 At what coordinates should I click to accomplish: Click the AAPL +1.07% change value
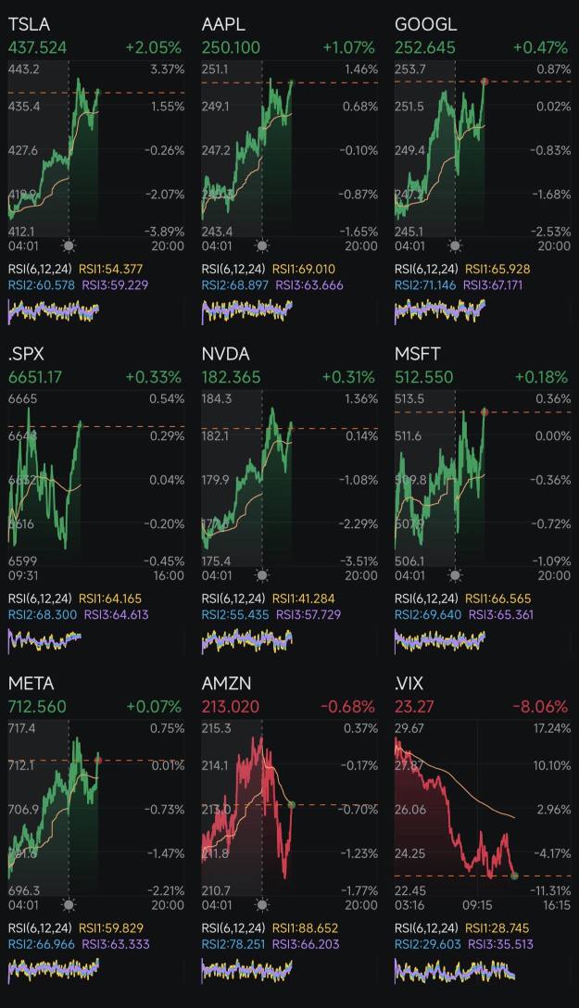(x=348, y=47)
